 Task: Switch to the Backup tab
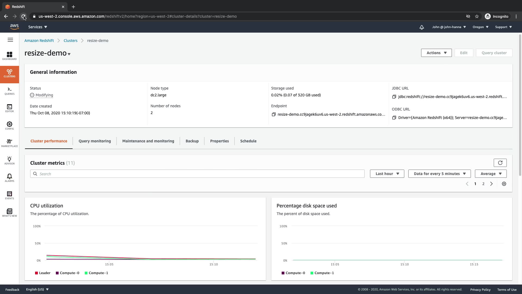[192, 141]
